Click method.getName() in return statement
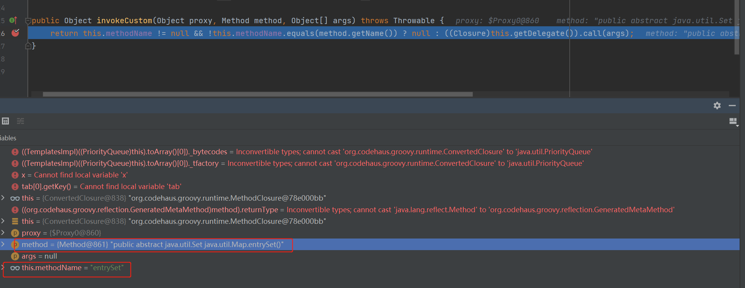 point(356,33)
